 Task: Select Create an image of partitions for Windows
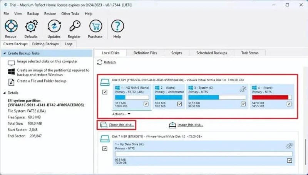53,73
